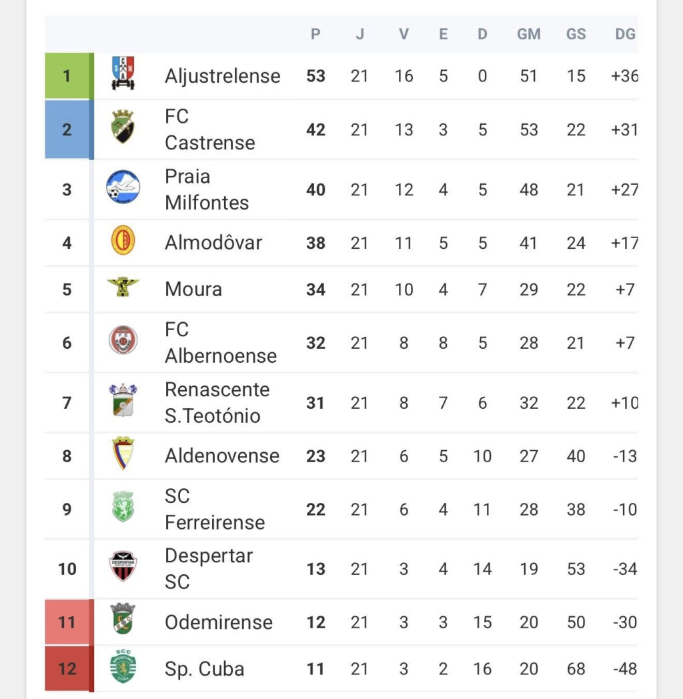Click the DG goal difference header

click(x=625, y=34)
